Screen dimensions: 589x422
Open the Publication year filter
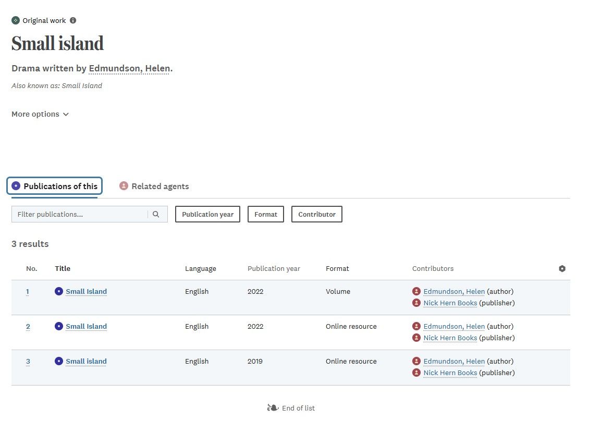point(207,214)
